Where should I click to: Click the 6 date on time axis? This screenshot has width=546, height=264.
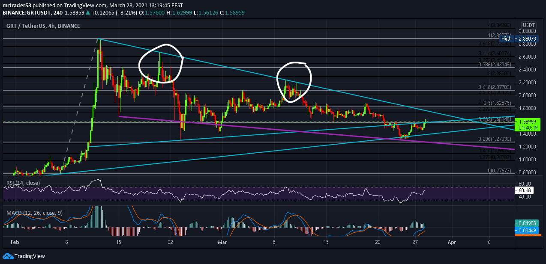[x=489, y=242]
